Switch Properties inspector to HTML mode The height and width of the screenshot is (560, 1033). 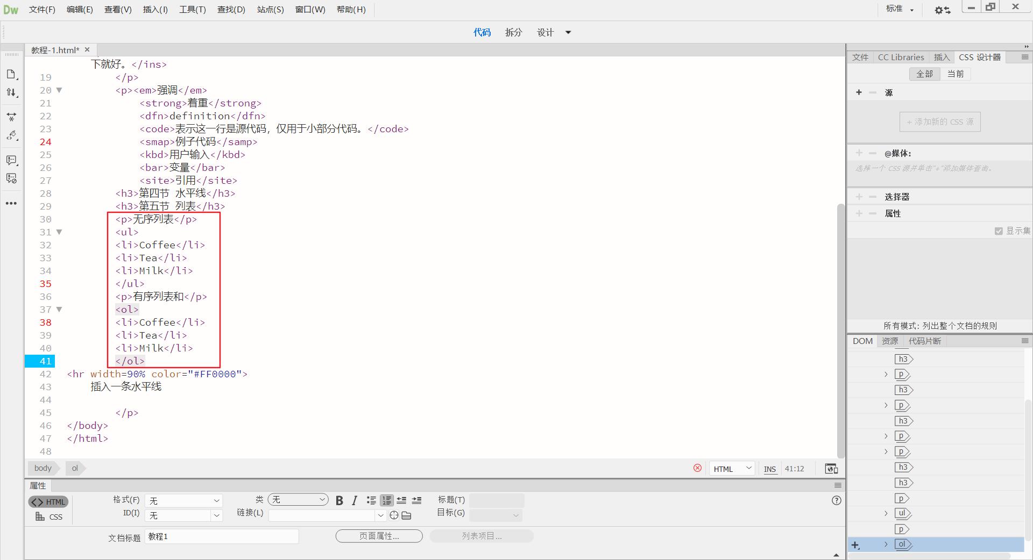(48, 502)
